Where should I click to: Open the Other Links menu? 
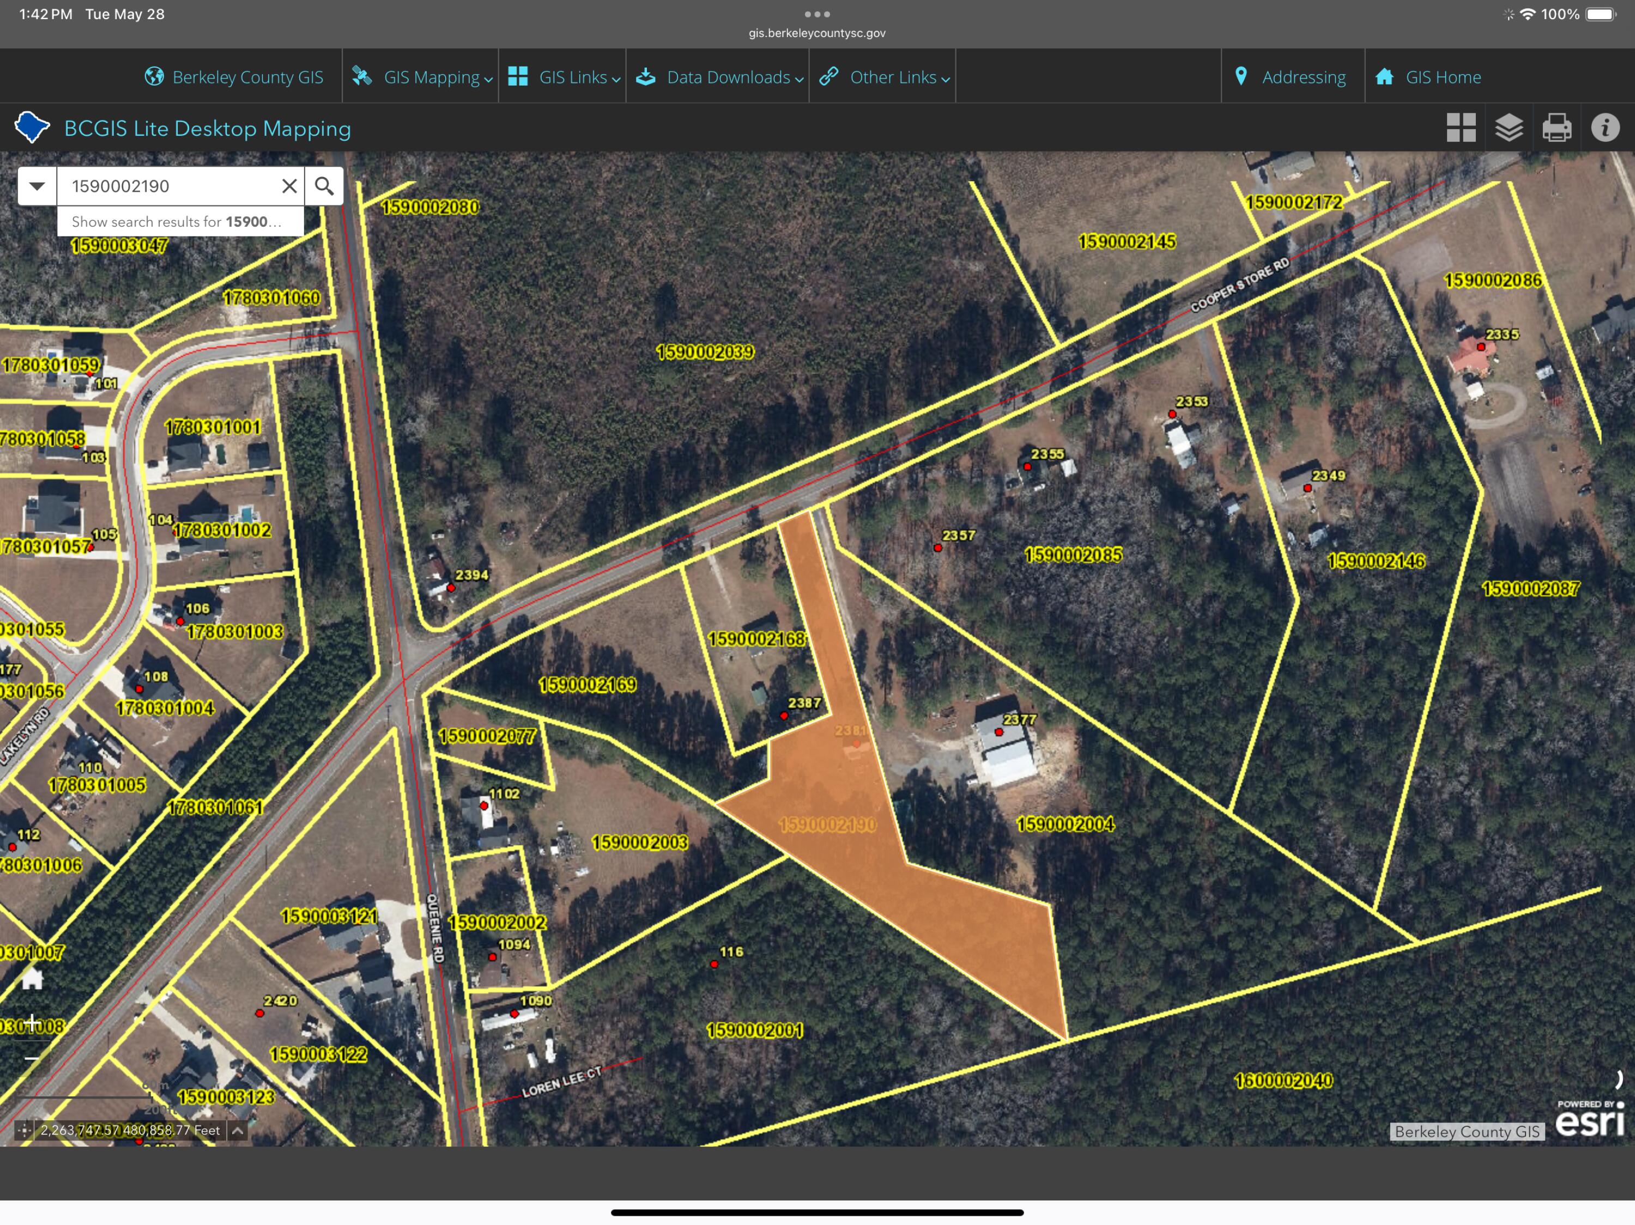885,77
